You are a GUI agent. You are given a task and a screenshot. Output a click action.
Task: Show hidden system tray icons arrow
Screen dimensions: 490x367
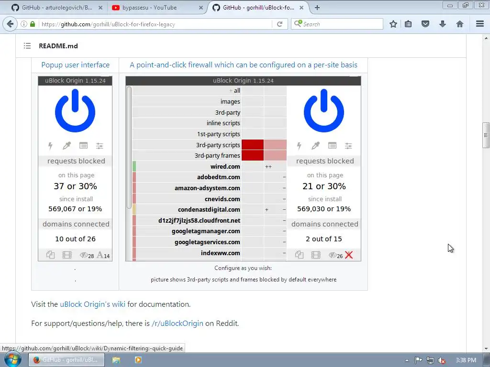pyautogui.click(x=407, y=360)
